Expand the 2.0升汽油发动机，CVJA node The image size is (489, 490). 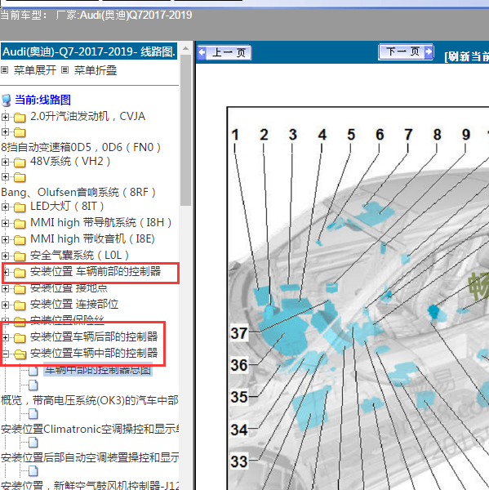(5, 117)
